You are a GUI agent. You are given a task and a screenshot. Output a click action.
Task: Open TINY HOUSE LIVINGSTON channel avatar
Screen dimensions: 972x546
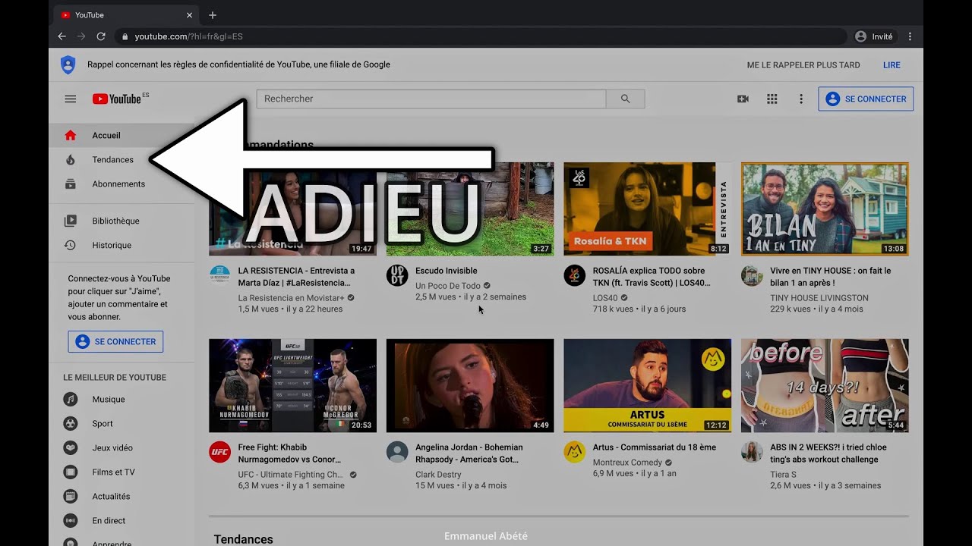pos(752,275)
